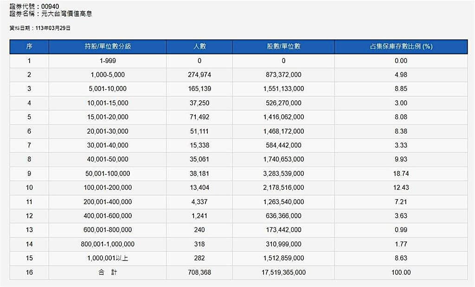475x287 pixels.
Task: Click the 1,000,001以上 range cell
Action: click(108, 258)
